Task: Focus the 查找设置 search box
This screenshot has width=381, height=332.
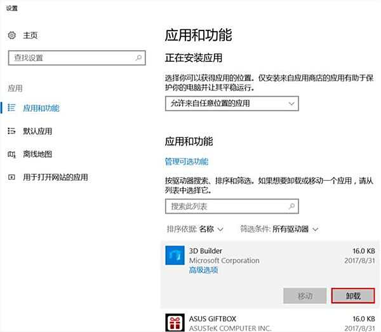Action: pos(77,58)
